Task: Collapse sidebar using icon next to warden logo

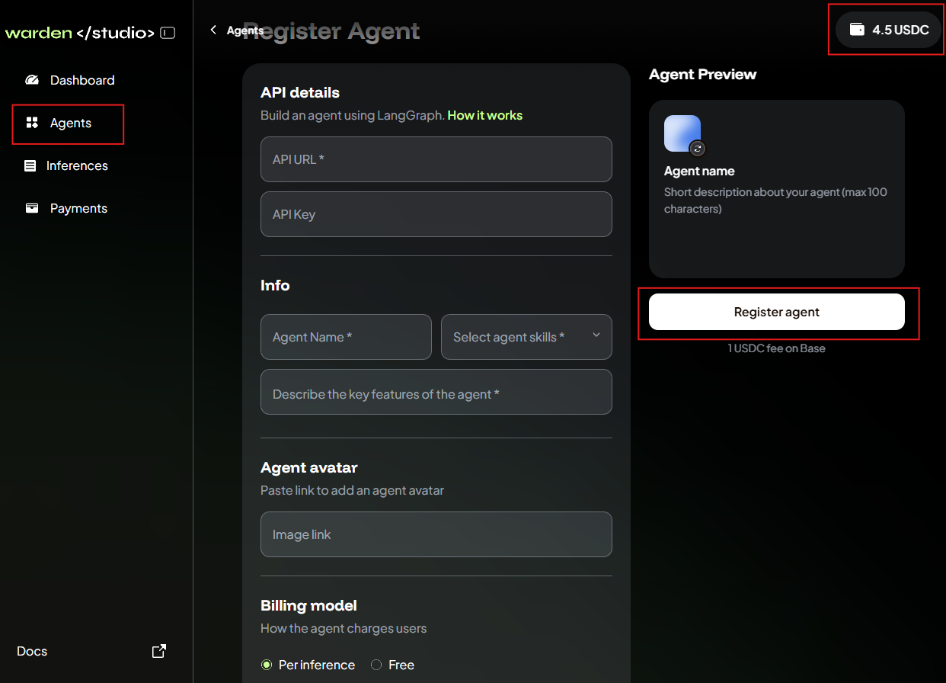Action: 167,33
